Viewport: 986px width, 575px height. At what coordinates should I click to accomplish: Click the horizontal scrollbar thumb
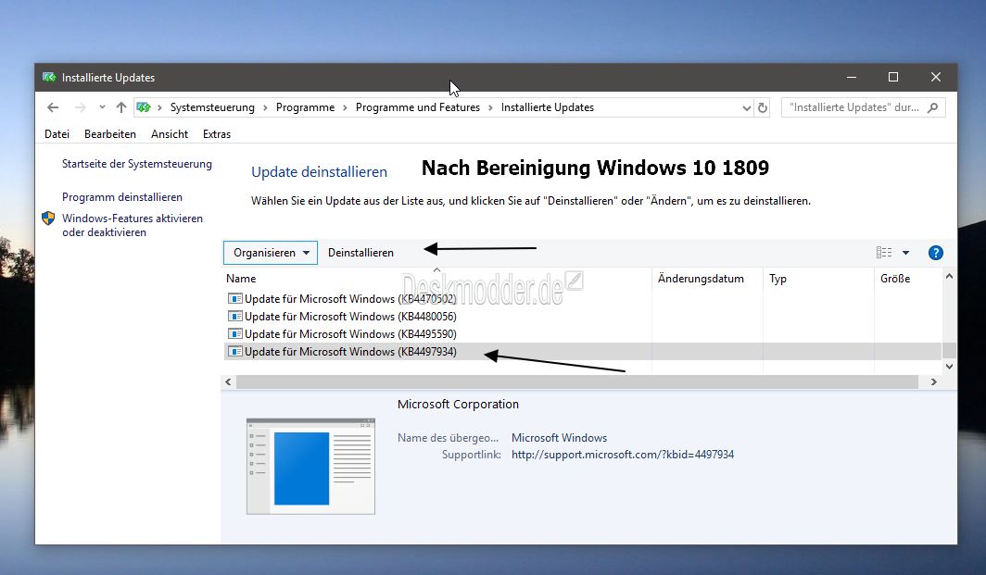point(577,381)
